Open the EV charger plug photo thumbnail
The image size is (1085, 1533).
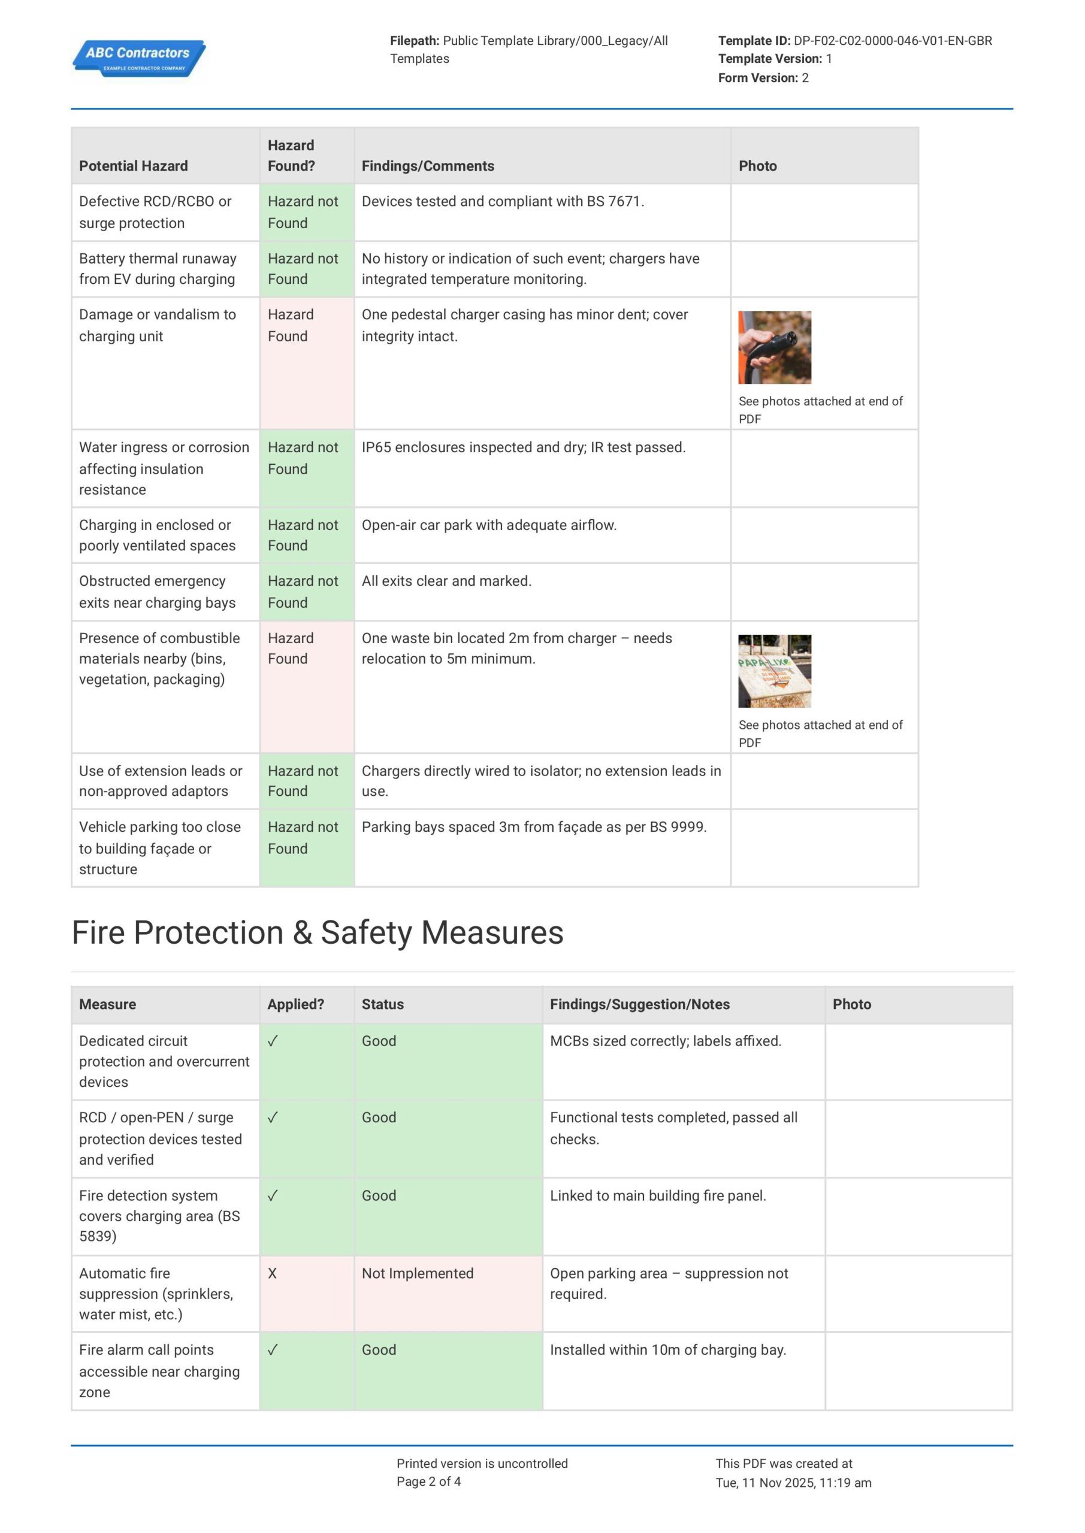tap(774, 347)
